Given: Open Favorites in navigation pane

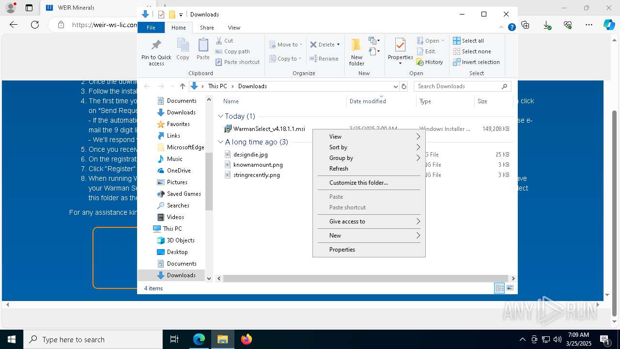Looking at the screenshot, I should [x=178, y=124].
